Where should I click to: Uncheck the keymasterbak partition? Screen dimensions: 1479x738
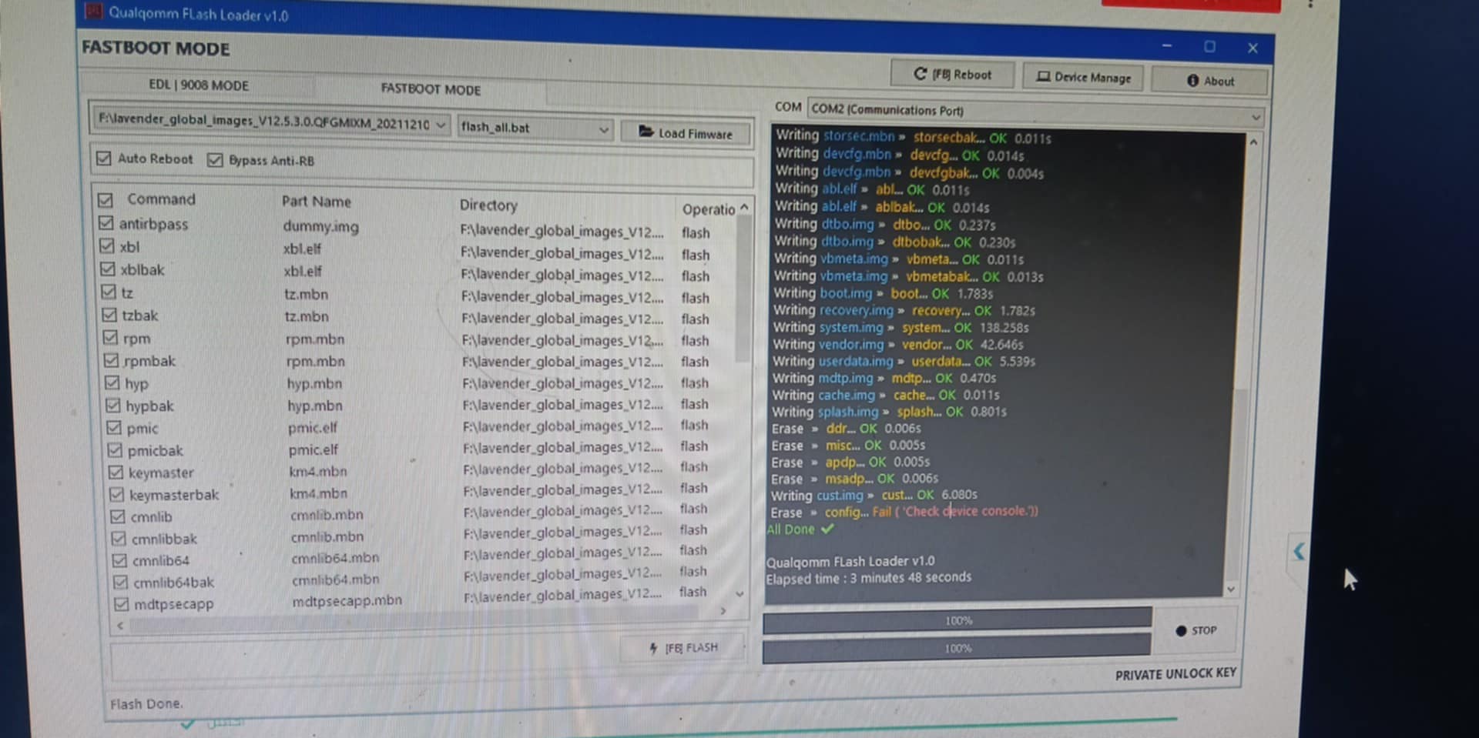point(116,494)
